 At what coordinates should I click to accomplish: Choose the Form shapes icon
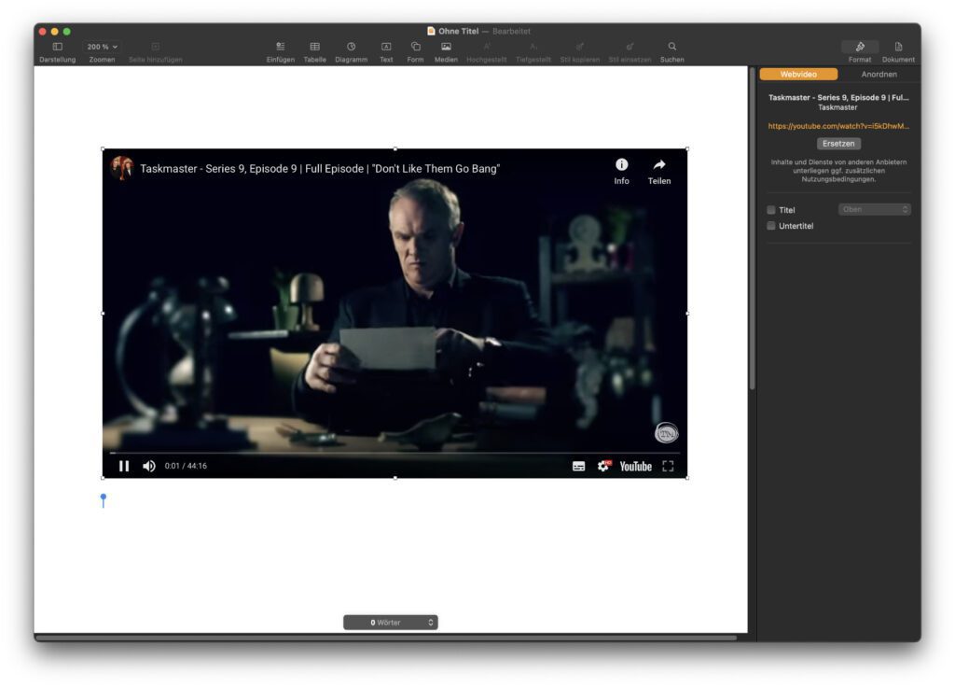point(415,47)
